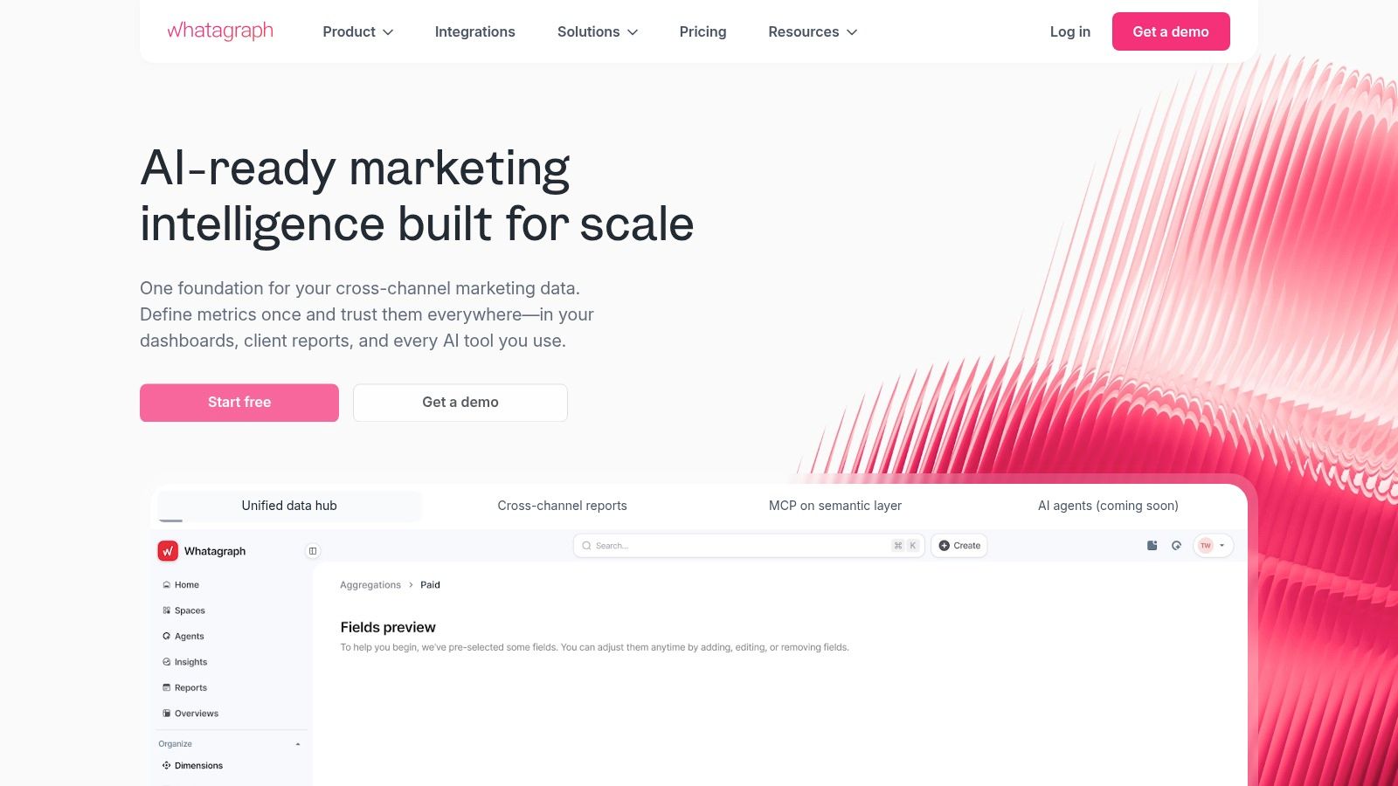Viewport: 1398px width, 786px height.
Task: Open the Home item in the sidebar
Action: pos(181,585)
